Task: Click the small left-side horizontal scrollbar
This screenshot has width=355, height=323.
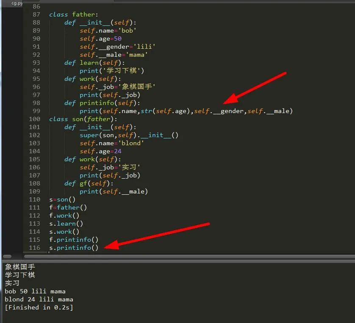Action: coord(6,257)
